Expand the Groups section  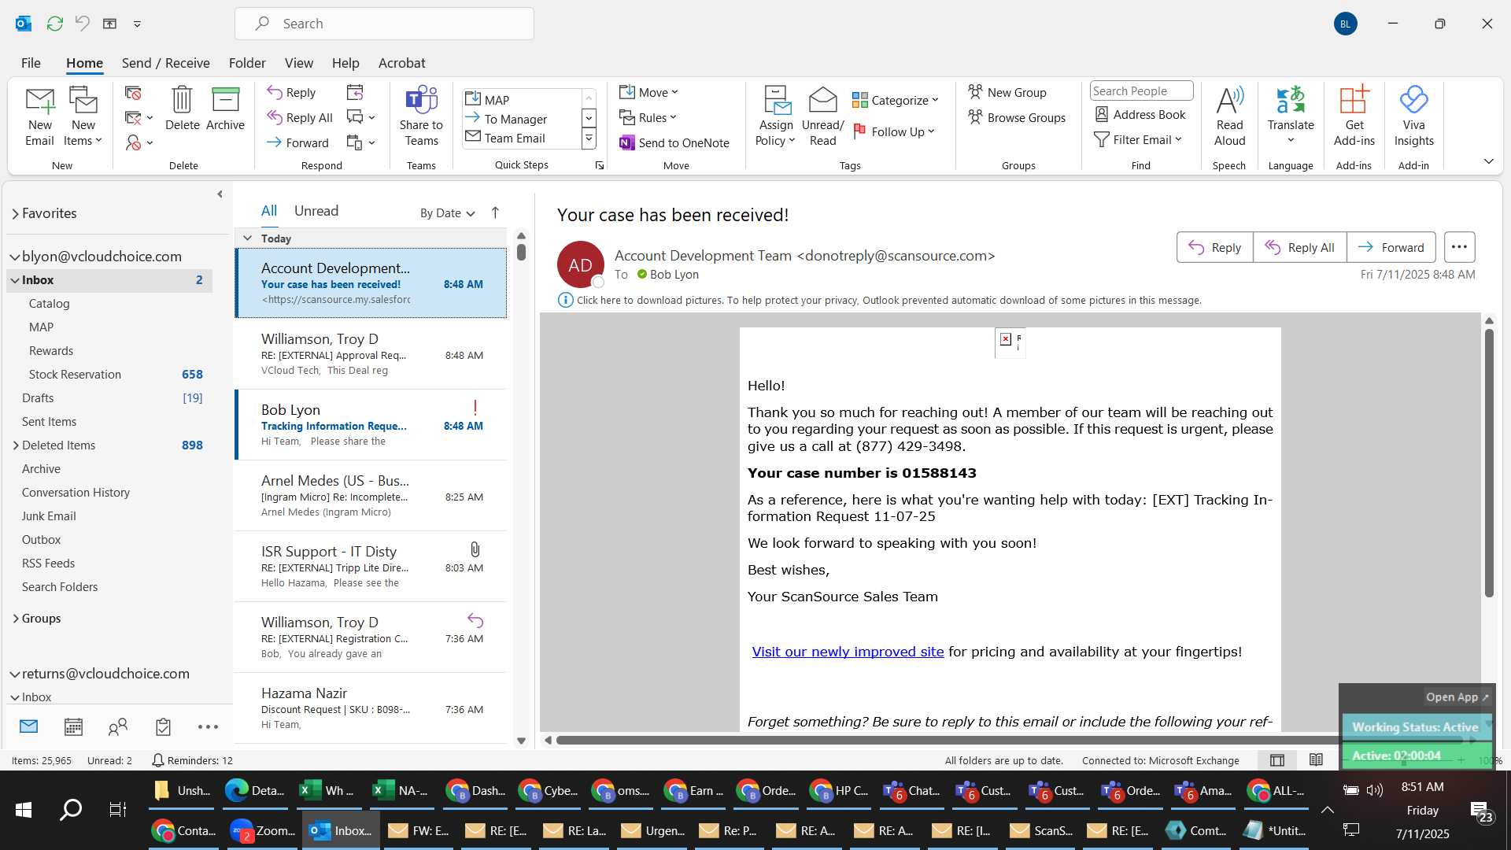pos(15,619)
